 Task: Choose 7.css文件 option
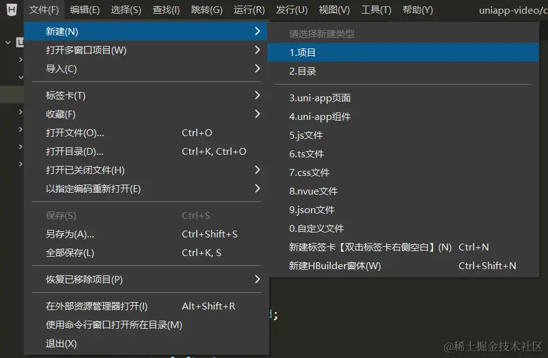[403, 173]
